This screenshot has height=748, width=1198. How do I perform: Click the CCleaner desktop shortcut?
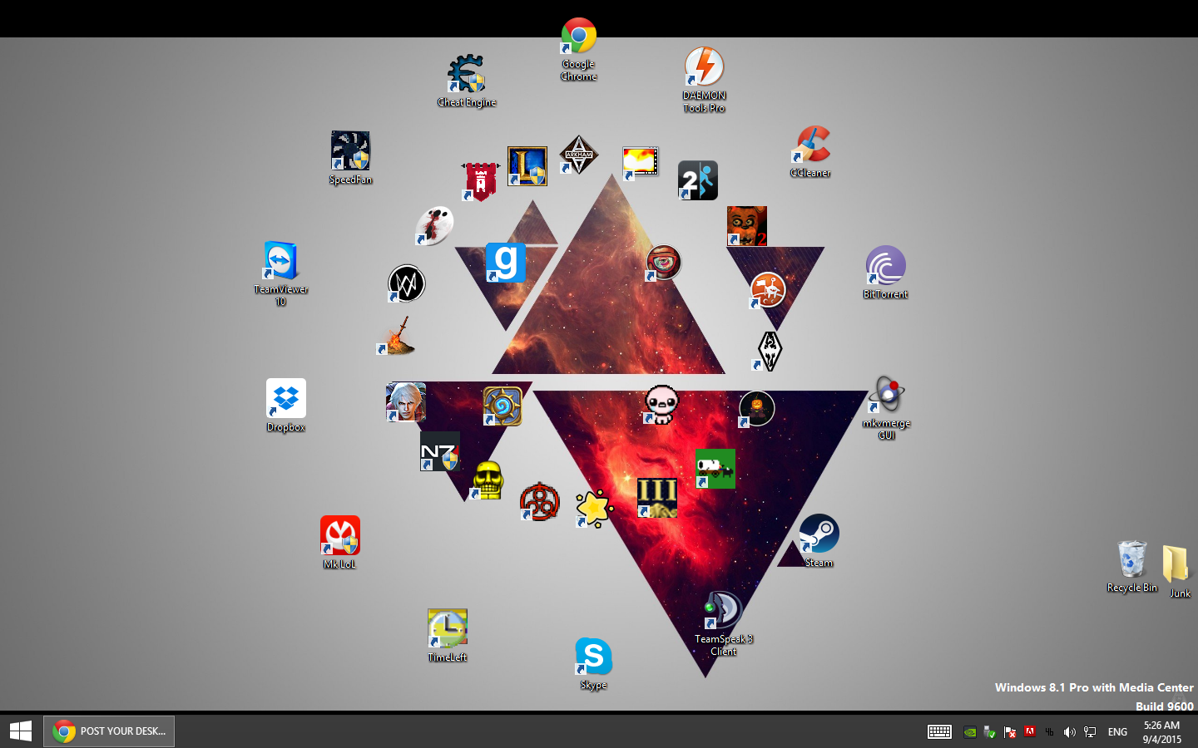click(x=810, y=145)
